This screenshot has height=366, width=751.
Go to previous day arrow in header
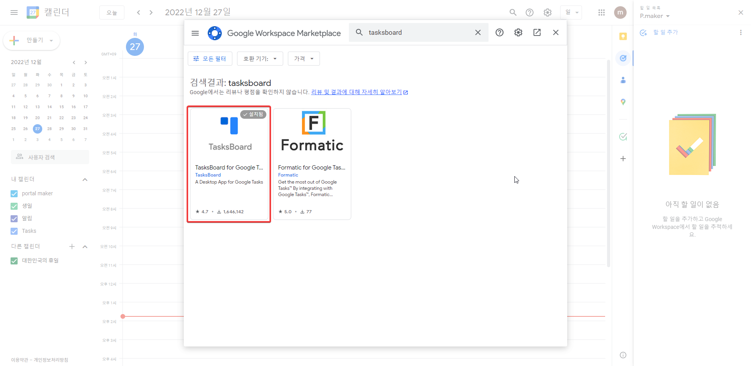138,12
